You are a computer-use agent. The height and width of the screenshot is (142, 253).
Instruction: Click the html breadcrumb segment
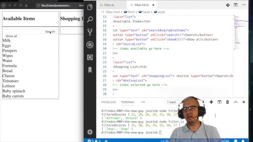click(131, 12)
